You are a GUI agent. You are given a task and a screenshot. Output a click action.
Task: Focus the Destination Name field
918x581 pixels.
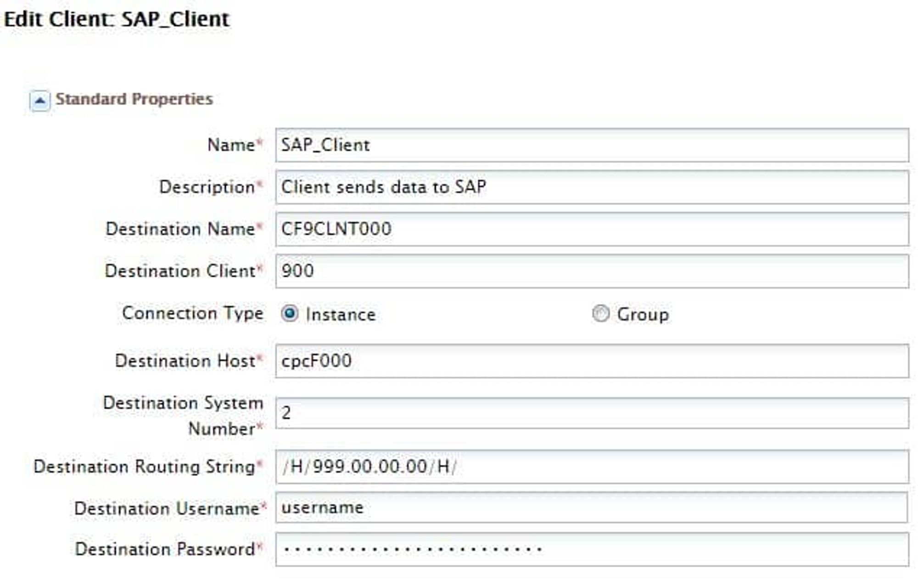tap(592, 229)
